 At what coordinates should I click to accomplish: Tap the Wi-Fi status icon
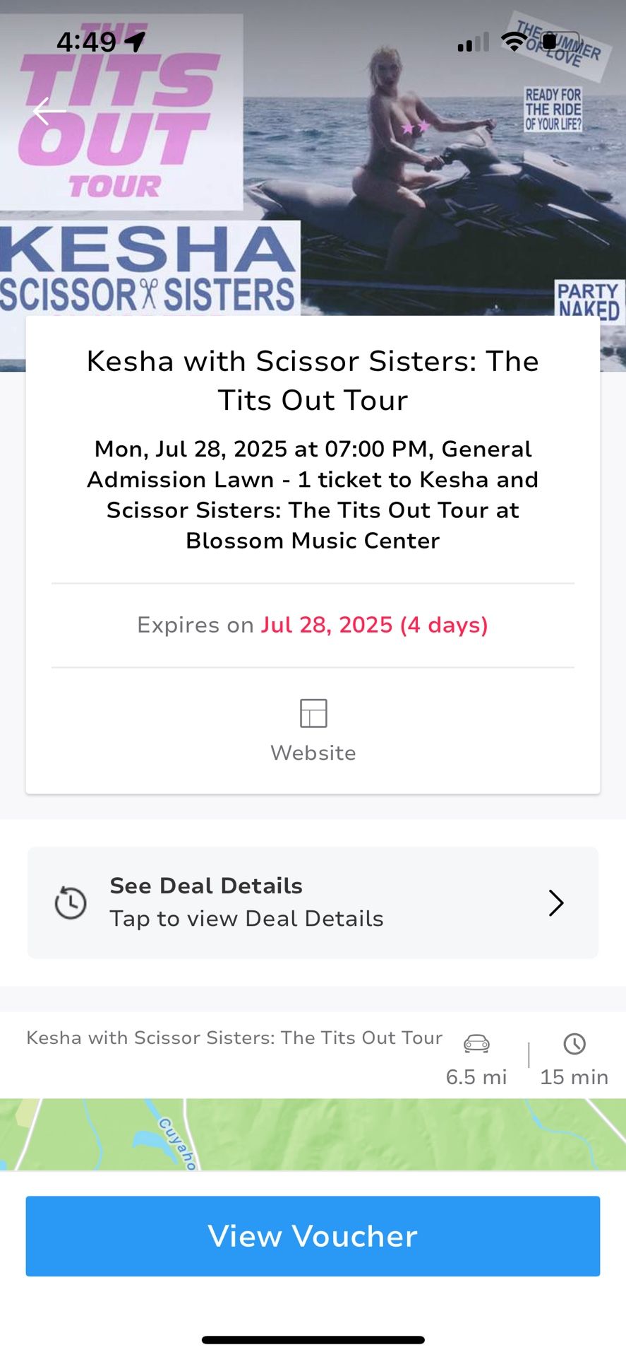click(514, 42)
